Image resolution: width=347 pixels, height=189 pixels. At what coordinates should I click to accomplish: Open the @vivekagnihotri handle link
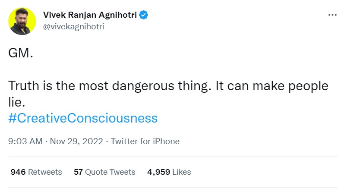click(73, 26)
